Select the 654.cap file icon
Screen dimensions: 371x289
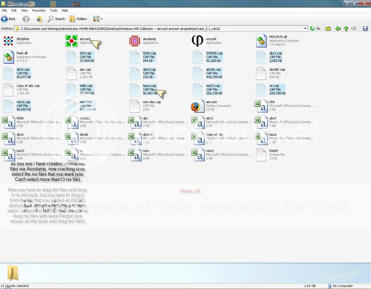tap(71, 57)
